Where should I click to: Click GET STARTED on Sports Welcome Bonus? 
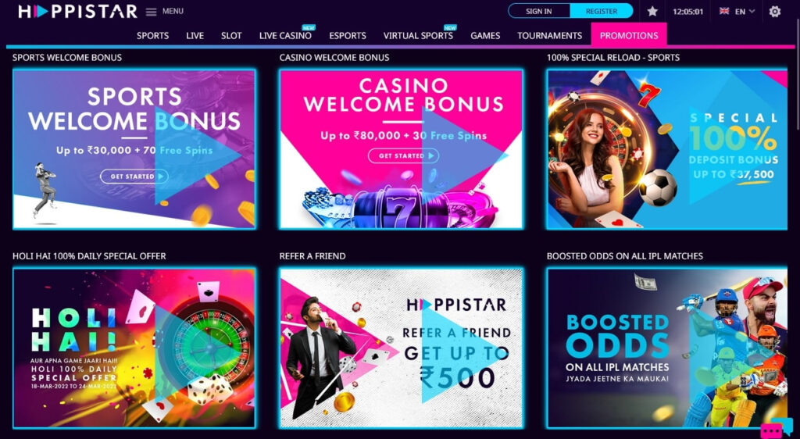[134, 177]
